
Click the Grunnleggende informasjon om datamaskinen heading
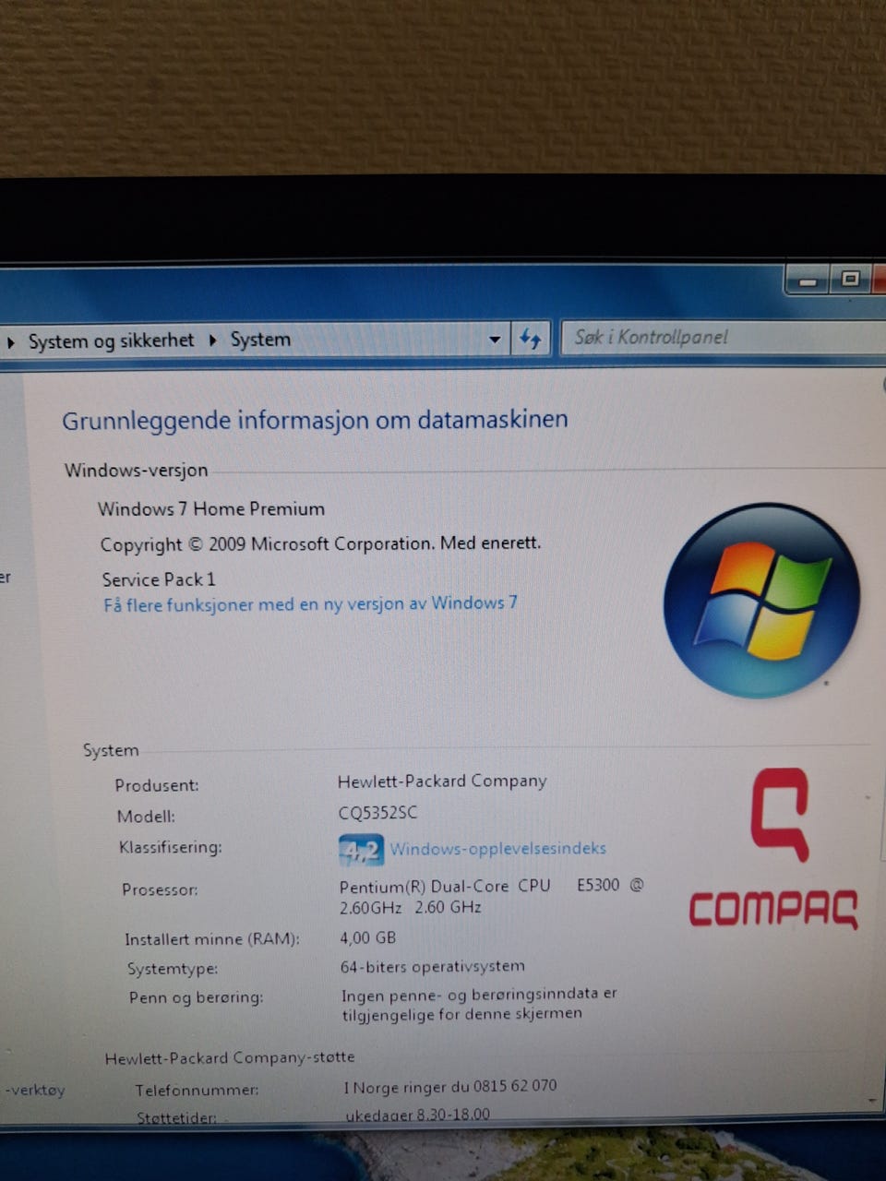point(315,421)
